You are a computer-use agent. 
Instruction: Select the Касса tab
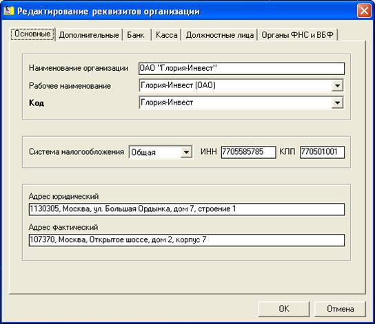(x=166, y=35)
